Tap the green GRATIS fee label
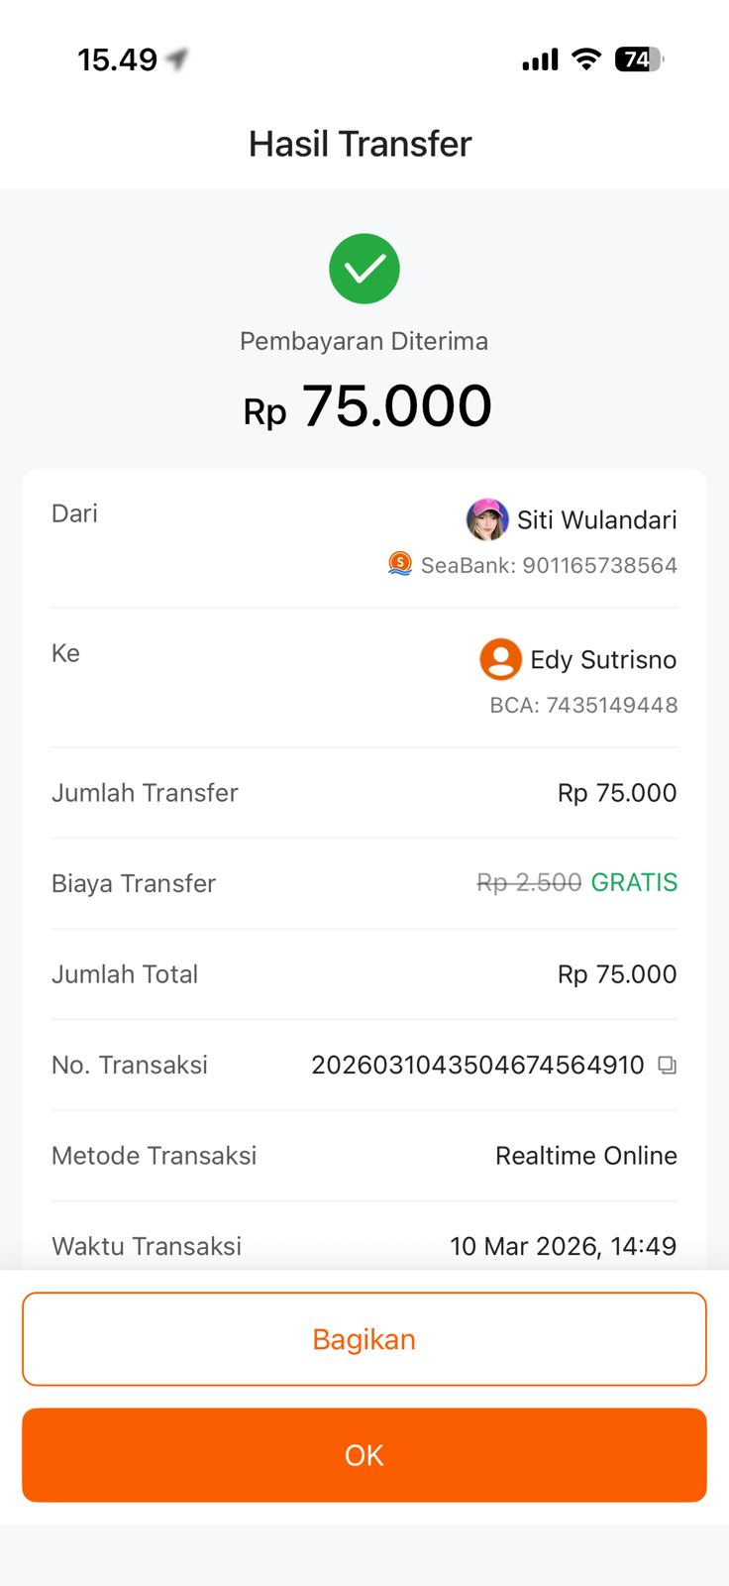 (634, 882)
